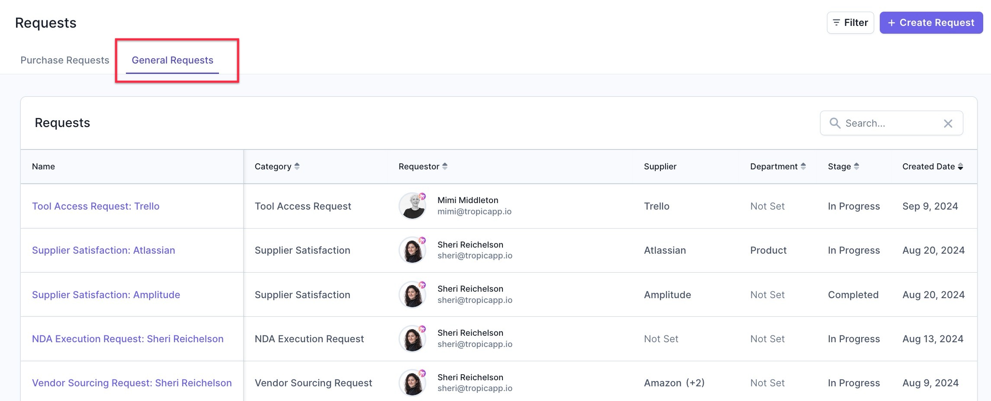Open the Filter options
The width and height of the screenshot is (991, 401).
coord(850,22)
